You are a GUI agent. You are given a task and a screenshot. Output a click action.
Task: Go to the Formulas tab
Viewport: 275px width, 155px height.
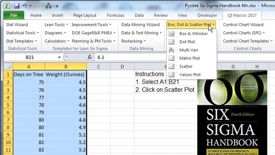116,15
